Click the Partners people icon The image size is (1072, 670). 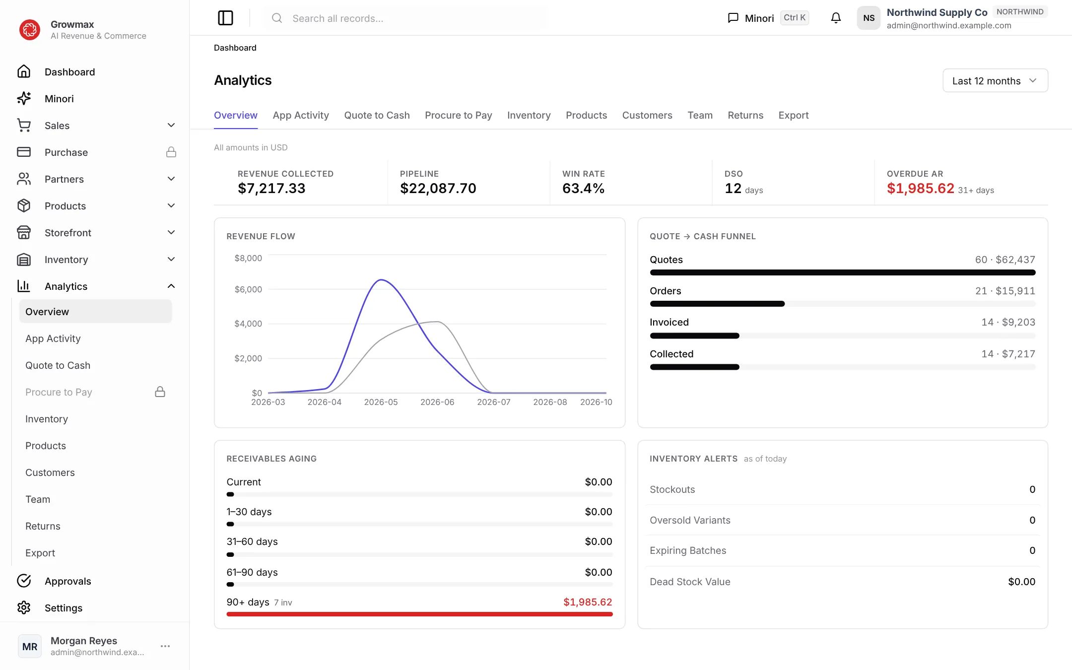click(24, 179)
